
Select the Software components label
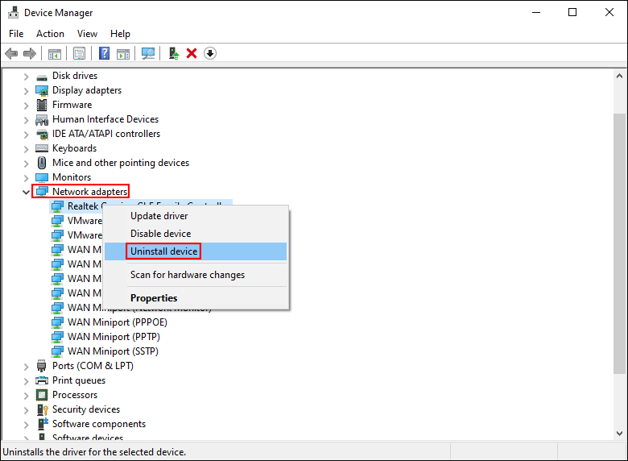[x=99, y=424]
